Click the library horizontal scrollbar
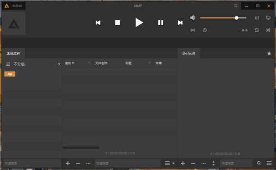Viewport: 276px width, 170px height. (x=81, y=147)
